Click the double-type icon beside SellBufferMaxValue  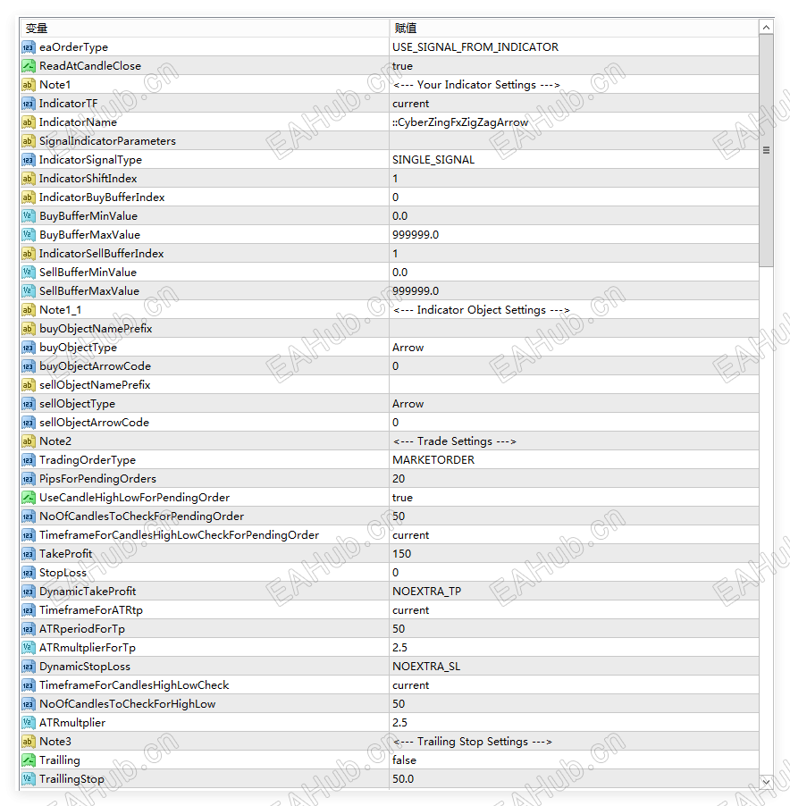click(29, 291)
